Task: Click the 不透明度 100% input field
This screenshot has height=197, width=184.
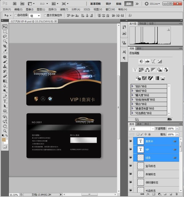Action: [171, 129]
